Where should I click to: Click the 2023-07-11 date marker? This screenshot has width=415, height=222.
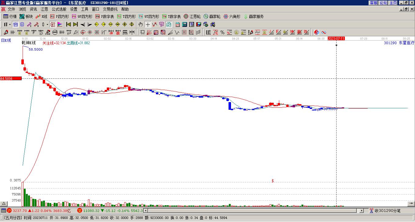pyautogui.click(x=336, y=39)
